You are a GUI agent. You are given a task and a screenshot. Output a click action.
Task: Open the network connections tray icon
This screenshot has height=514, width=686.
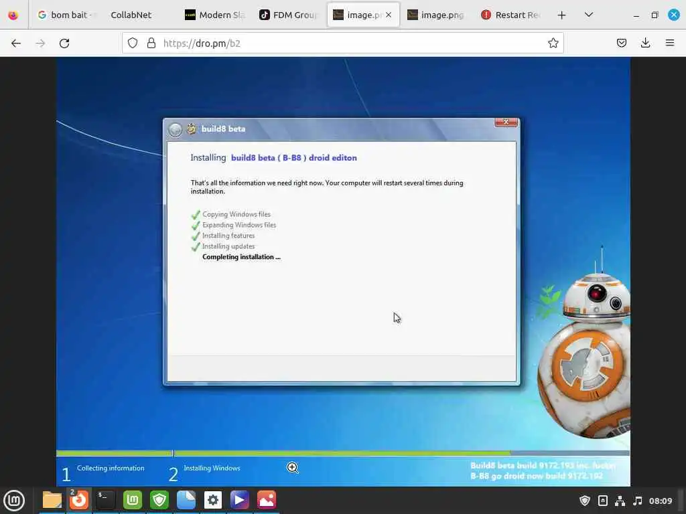pyautogui.click(x=620, y=501)
